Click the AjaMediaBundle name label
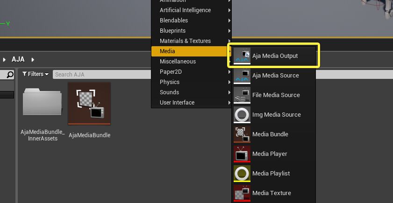 click(89, 135)
